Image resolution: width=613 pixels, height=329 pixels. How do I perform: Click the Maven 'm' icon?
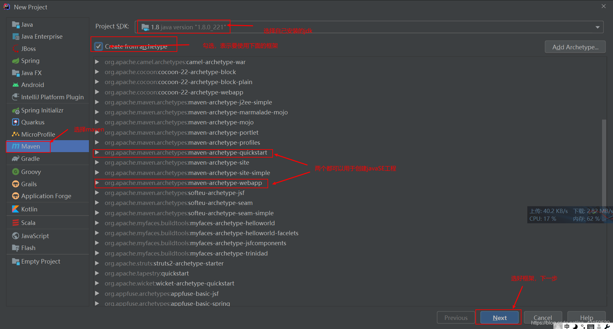click(15, 146)
